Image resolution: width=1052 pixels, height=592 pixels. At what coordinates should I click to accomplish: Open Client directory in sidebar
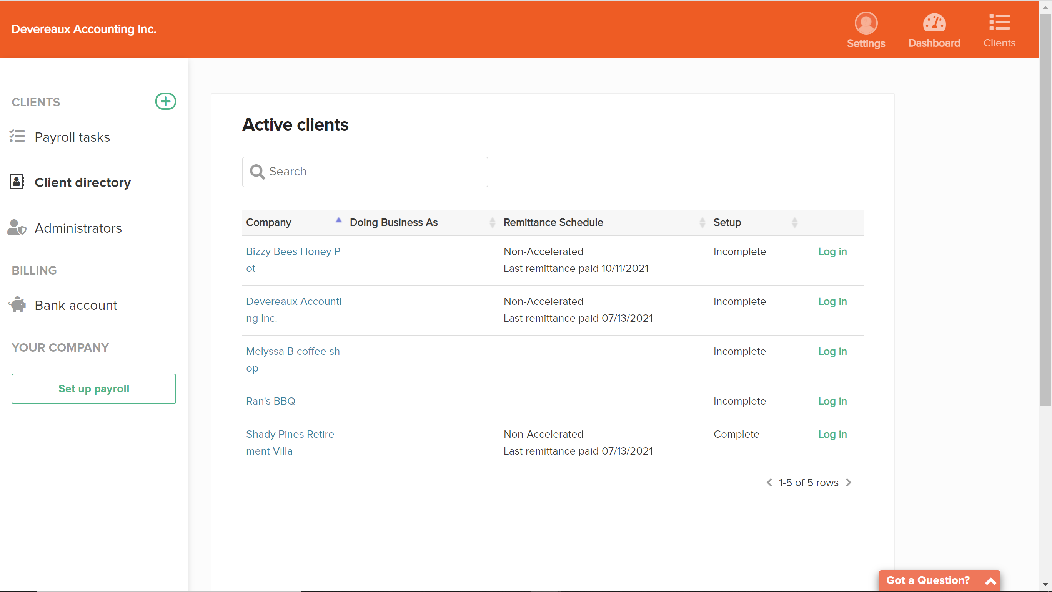point(83,182)
